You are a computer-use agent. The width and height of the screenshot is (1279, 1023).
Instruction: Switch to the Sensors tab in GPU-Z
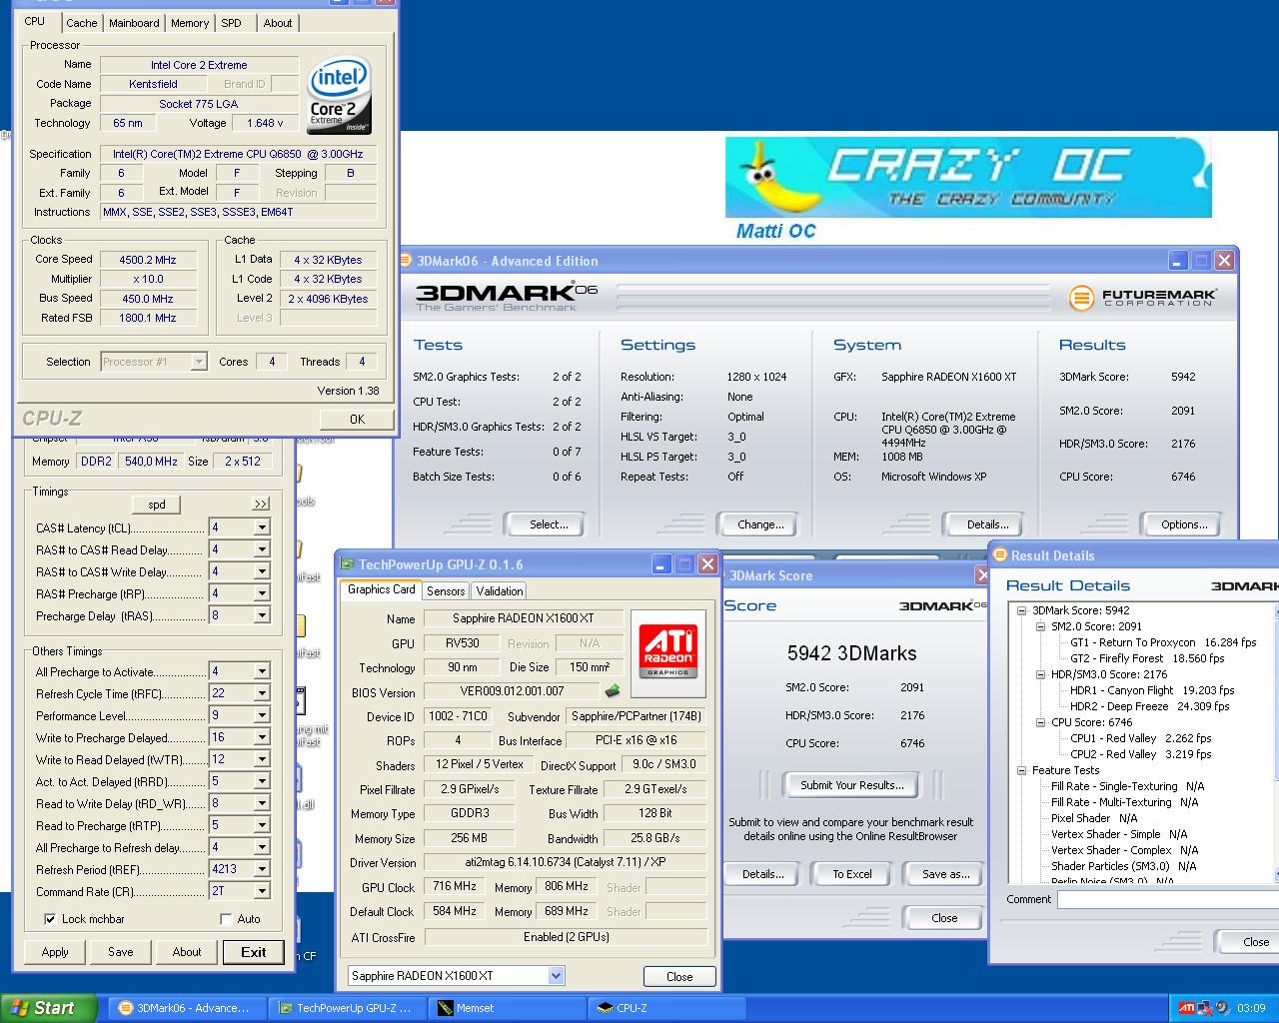tap(446, 591)
